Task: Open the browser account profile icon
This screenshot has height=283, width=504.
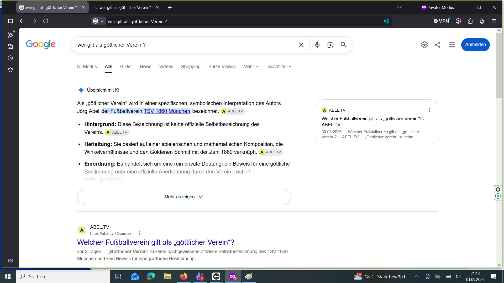Action: 458,21
